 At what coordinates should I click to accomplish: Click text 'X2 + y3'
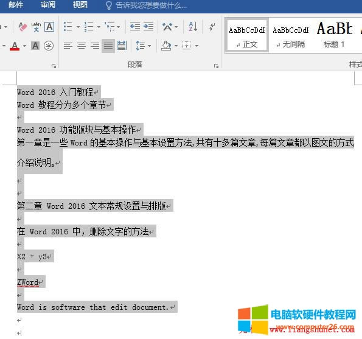click(32, 257)
